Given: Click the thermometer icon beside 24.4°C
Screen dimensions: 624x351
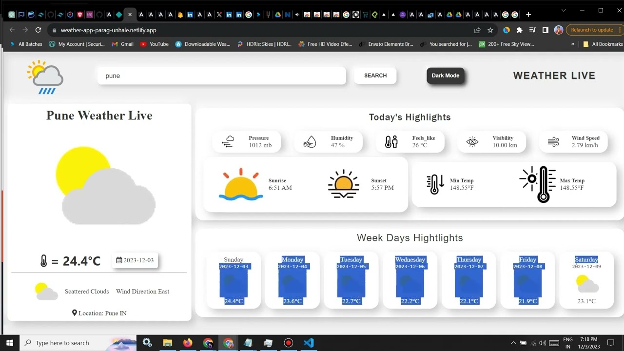Looking at the screenshot, I should point(44,261).
